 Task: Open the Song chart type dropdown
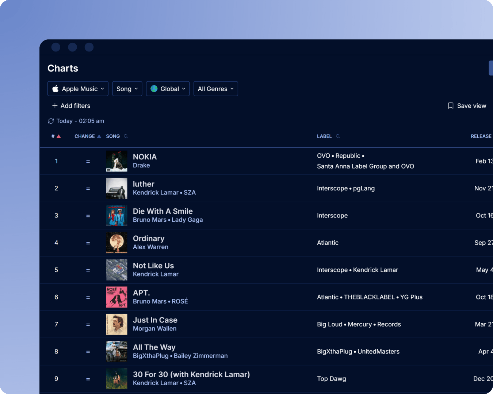(x=127, y=89)
